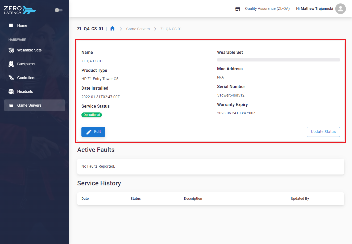Click the Date column header

tap(85, 198)
